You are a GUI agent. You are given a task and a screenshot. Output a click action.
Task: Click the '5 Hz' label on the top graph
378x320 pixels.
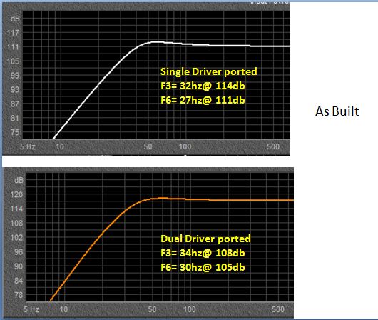click(x=28, y=146)
